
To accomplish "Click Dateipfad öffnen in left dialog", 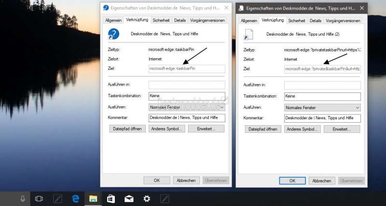I will pos(127,129).
